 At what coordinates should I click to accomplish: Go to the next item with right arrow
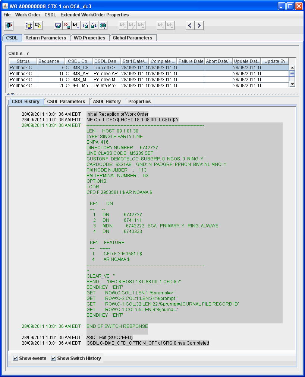[x=199, y=25]
